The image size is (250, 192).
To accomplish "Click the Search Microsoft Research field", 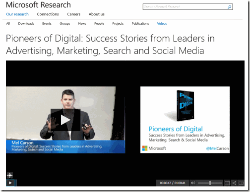I will (185, 7).
